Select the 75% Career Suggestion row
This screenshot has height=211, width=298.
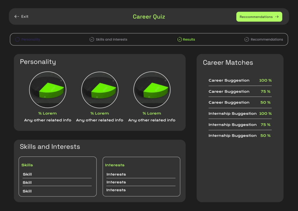pyautogui.click(x=240, y=92)
